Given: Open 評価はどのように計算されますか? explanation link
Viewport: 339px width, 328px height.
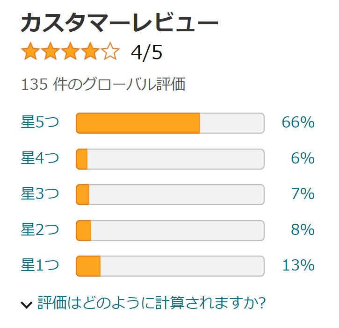Looking at the screenshot, I should tap(151, 304).
